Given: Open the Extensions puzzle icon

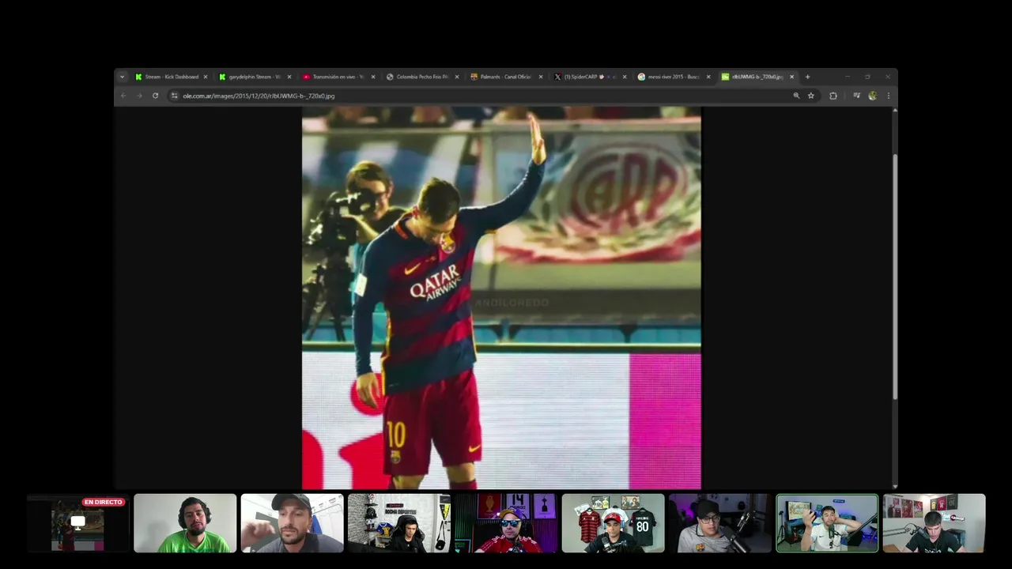Looking at the screenshot, I should 833,96.
